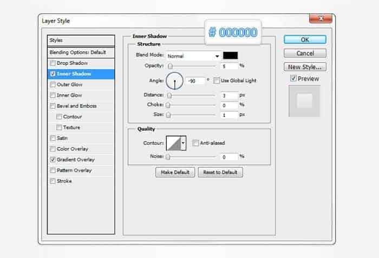The height and width of the screenshot is (258, 379).
Task: Click the Cancel button
Action: (305, 53)
